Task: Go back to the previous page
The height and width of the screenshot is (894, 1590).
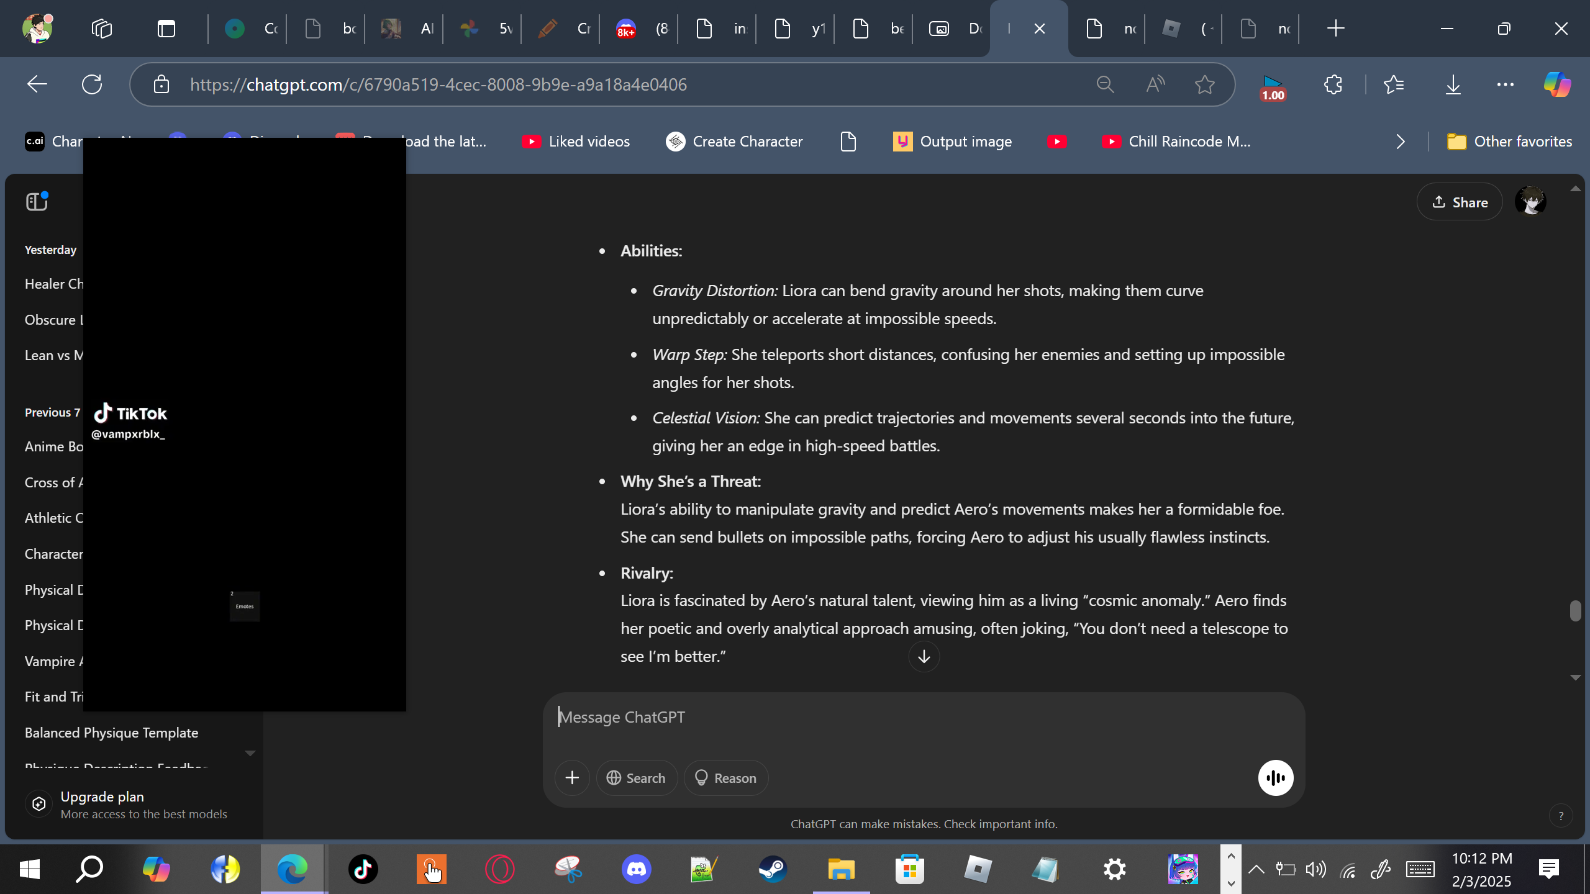Action: [x=37, y=84]
